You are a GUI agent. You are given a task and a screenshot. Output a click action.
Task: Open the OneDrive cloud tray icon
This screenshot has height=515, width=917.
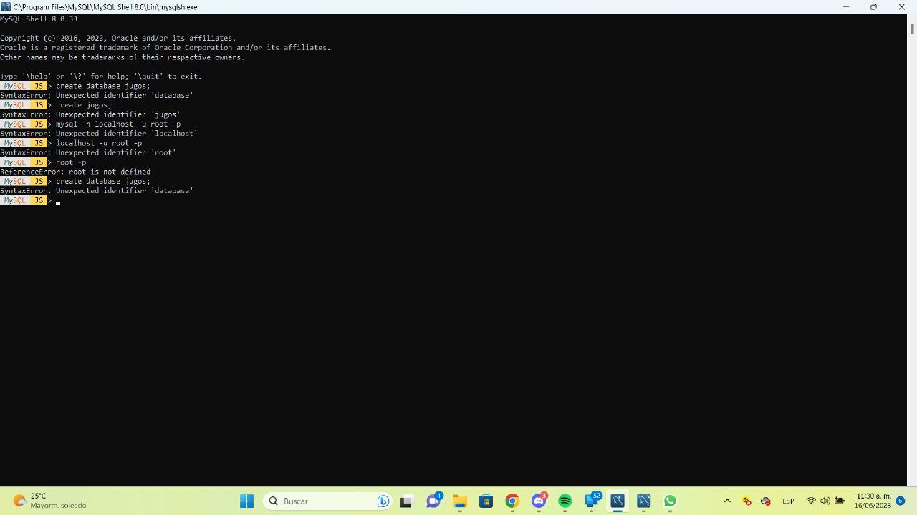[766, 501]
